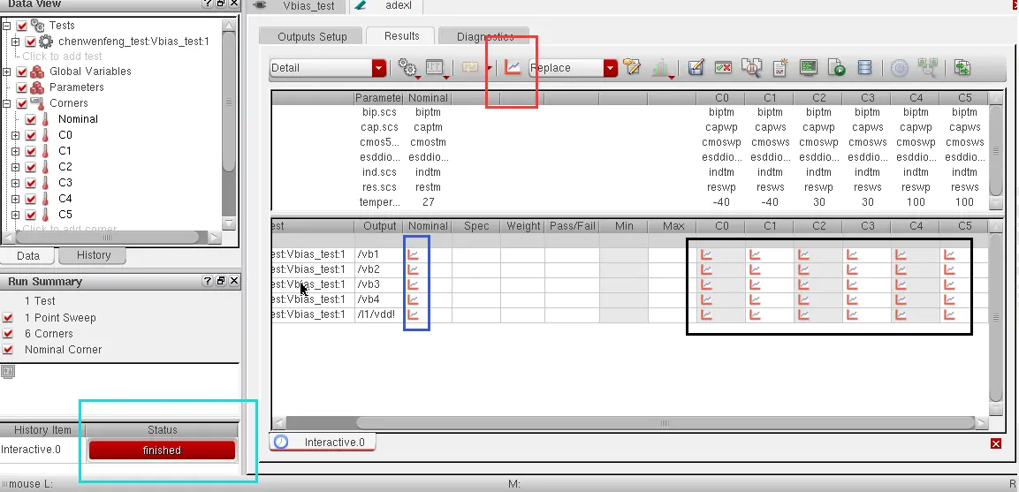Click the Pass/Fail column header
The height and width of the screenshot is (492, 1019).
(572, 226)
